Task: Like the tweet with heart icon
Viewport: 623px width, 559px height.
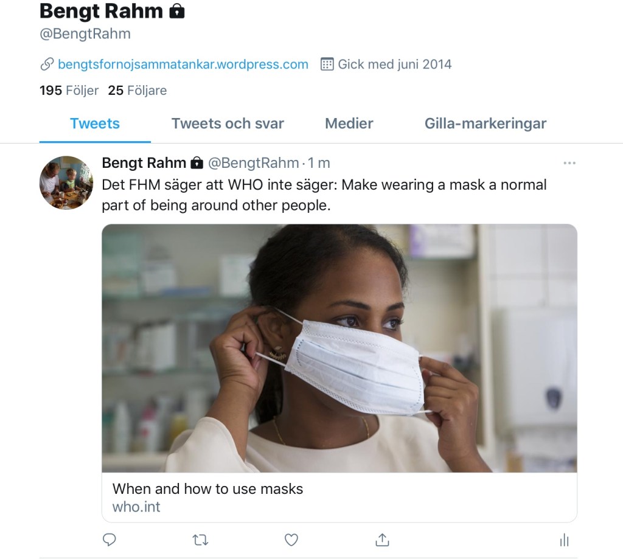Action: 291,540
